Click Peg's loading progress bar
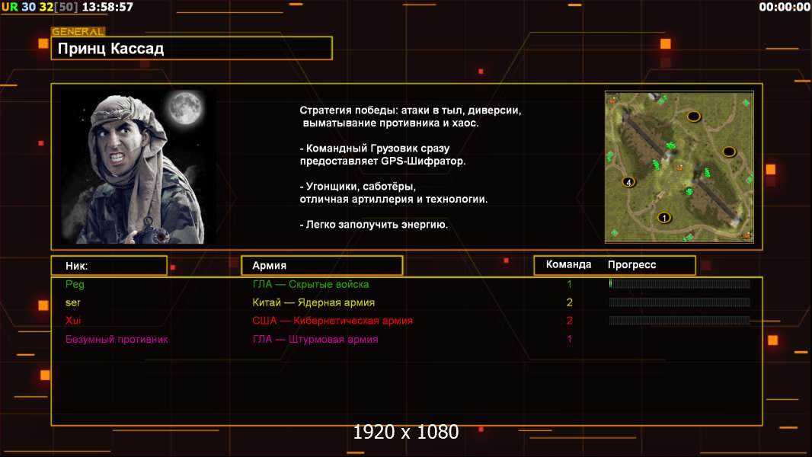 (679, 283)
